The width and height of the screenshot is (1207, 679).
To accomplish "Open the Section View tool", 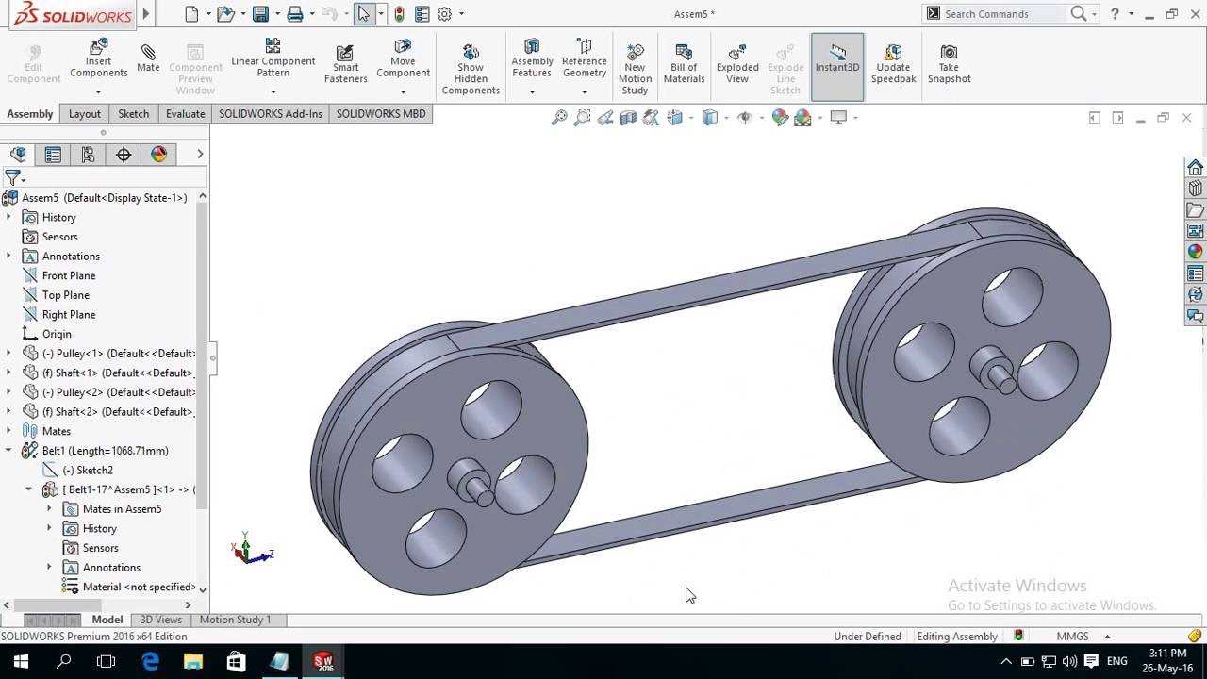I will (x=627, y=117).
